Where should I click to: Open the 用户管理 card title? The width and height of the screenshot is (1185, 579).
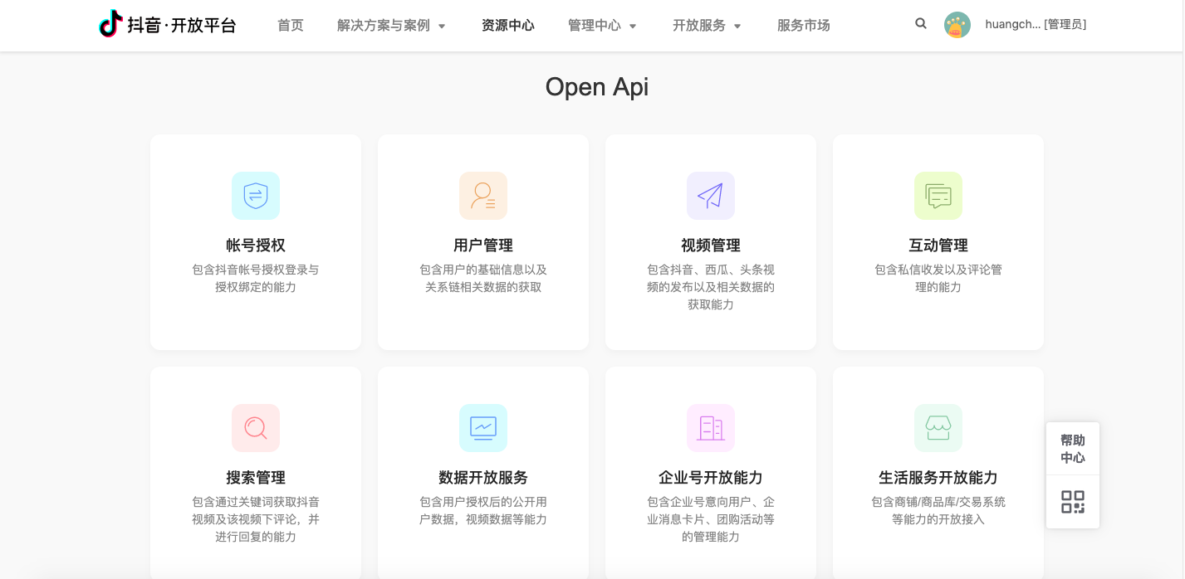click(x=483, y=246)
